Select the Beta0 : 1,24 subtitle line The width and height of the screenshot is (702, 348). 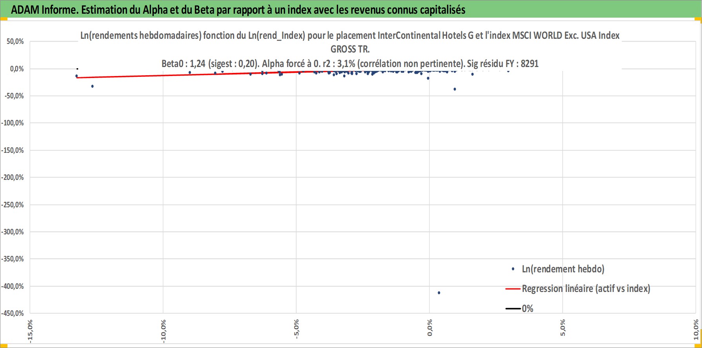pos(350,63)
